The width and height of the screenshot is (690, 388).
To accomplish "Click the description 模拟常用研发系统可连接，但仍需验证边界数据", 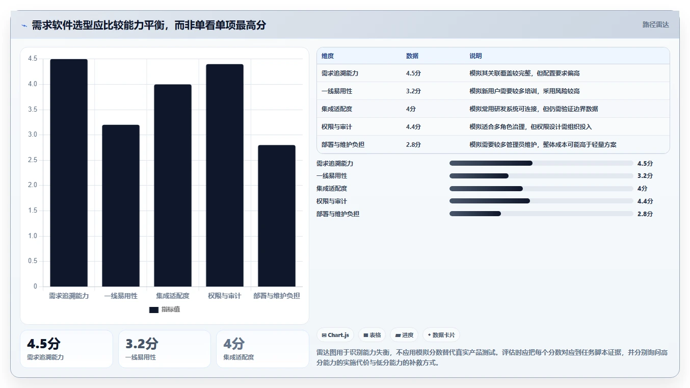I will click(x=534, y=109).
